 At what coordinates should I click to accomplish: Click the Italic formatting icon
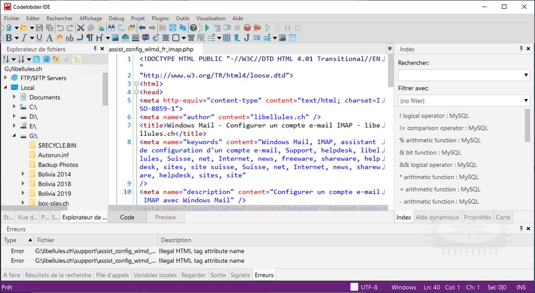click(24, 38)
